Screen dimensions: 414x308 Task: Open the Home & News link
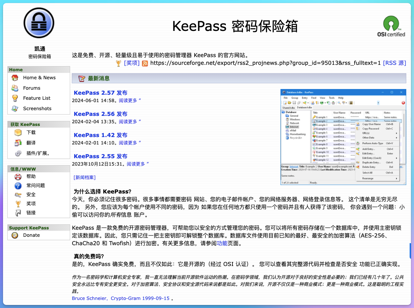39,78
